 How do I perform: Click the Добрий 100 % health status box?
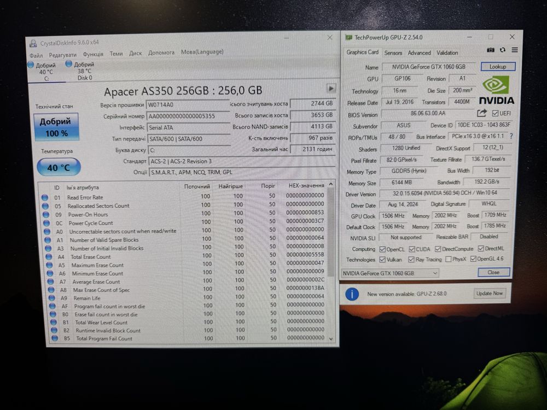point(56,127)
